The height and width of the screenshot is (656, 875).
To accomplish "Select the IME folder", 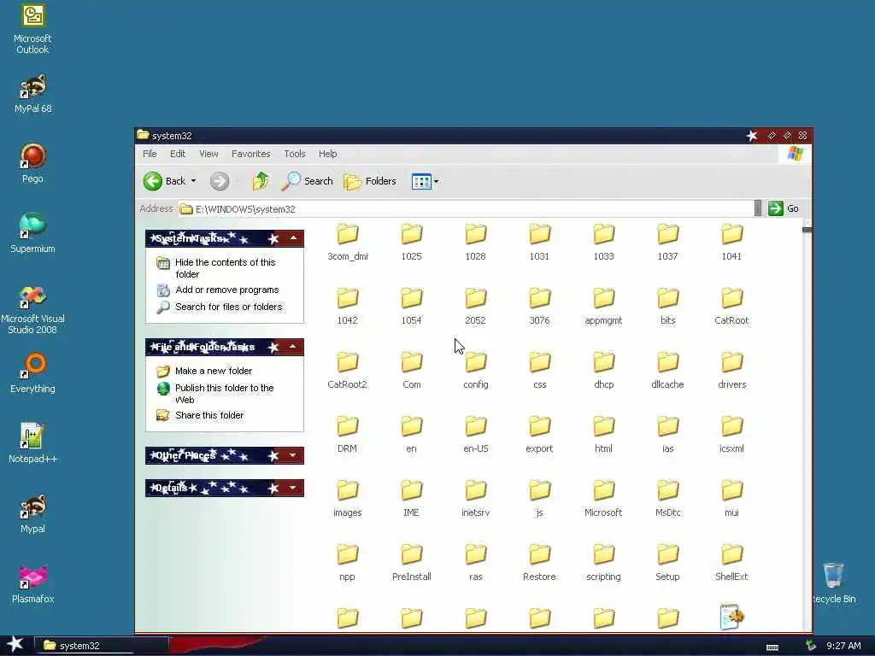I will [x=411, y=499].
